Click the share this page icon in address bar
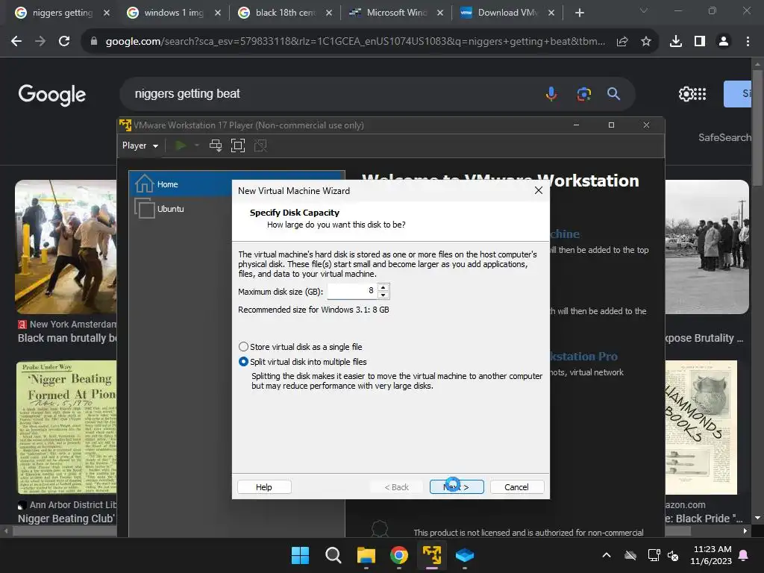Image resolution: width=764 pixels, height=573 pixels. (x=622, y=42)
